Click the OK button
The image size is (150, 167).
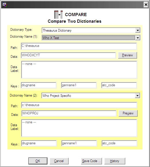(x=38, y=161)
